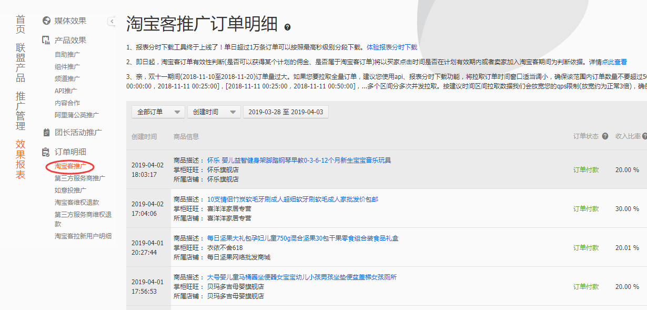
Task: Open 大号婴儿童马桶圈坐便器 product link
Action: click(302, 277)
